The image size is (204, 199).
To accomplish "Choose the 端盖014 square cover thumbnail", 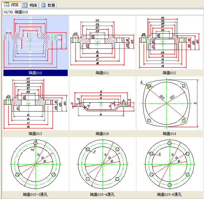I will pos(169,103).
